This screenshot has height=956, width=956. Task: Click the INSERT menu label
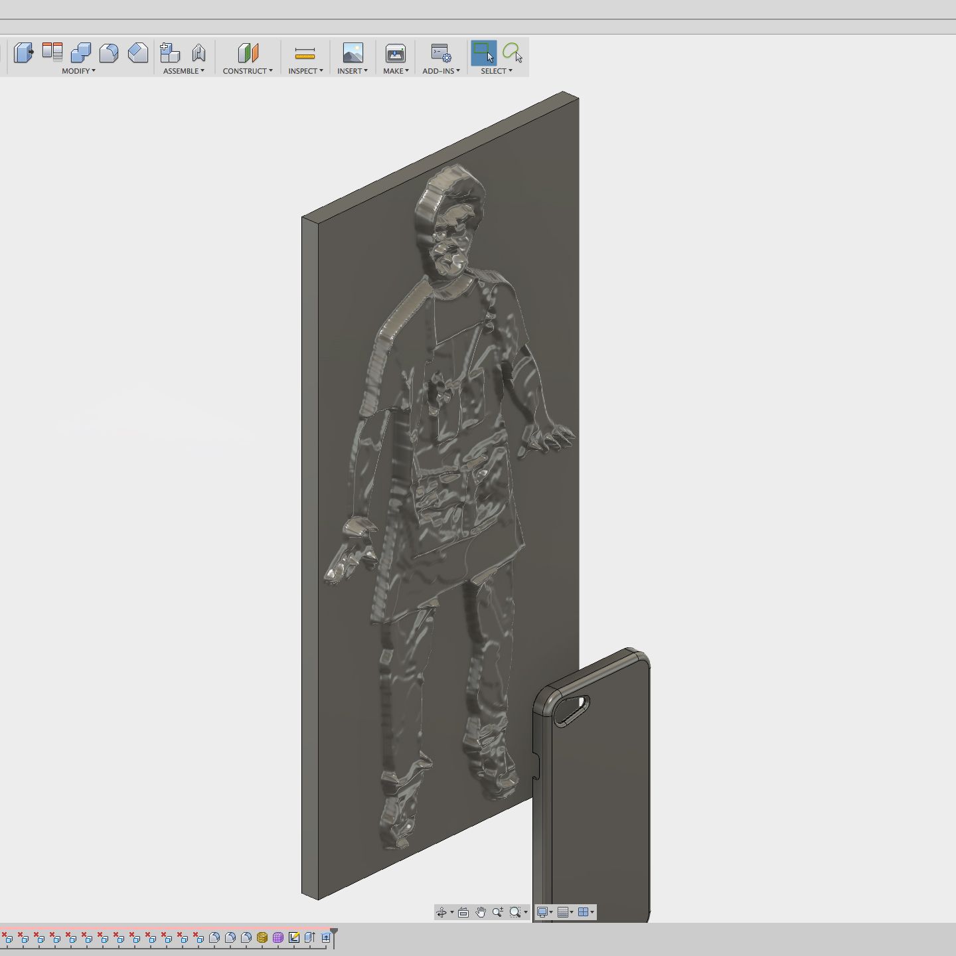(352, 71)
